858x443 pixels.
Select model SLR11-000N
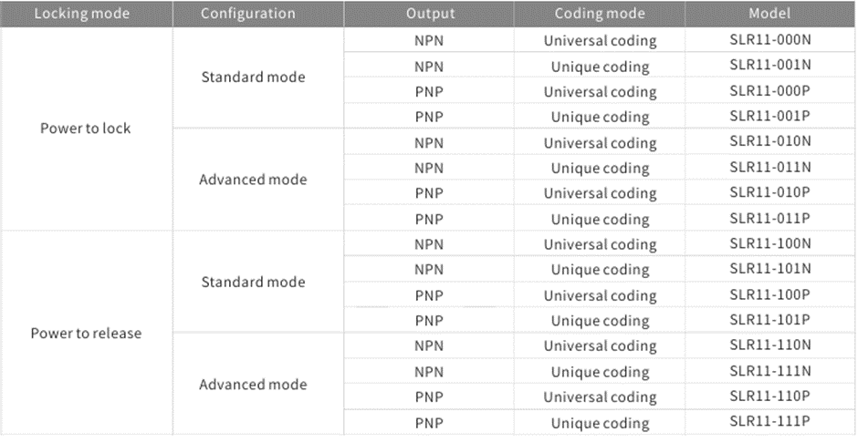click(x=769, y=40)
